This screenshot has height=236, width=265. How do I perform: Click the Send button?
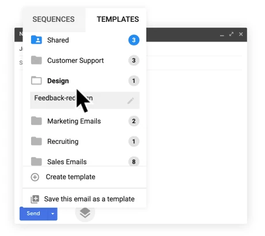click(x=33, y=214)
